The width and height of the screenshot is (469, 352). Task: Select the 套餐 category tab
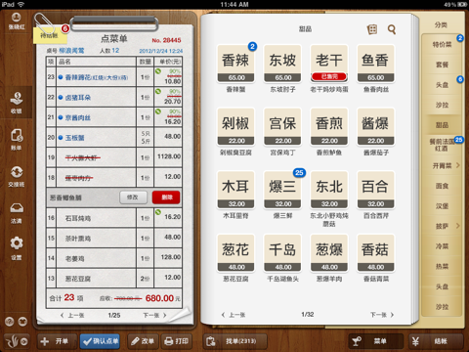tap(442, 65)
